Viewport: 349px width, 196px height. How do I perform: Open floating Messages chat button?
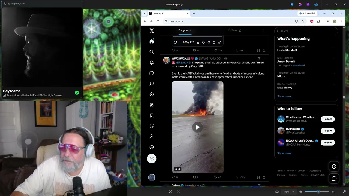coord(334,179)
